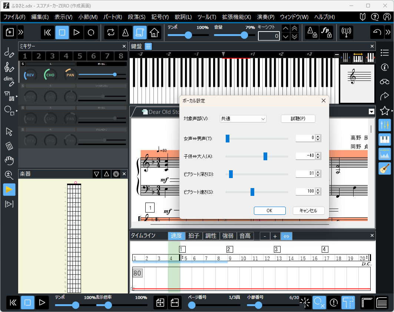The height and width of the screenshot is (312, 394).
Task: Click the record circle button
Action: coord(91,32)
